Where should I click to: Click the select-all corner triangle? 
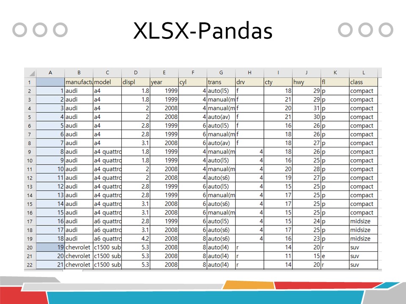pos(32,73)
